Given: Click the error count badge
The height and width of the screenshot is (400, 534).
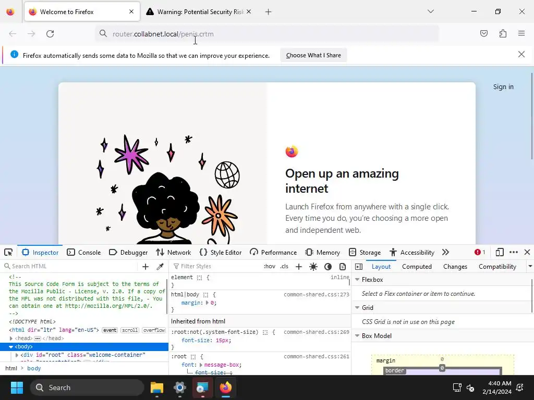Looking at the screenshot, I should [x=480, y=252].
